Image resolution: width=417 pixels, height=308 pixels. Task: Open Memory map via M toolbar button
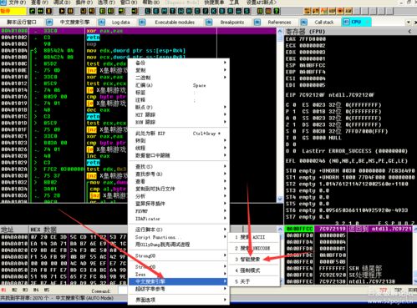click(164, 11)
